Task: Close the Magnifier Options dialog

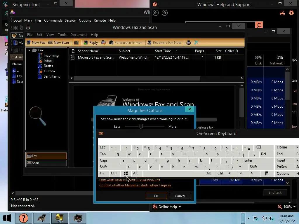Action: point(190,109)
